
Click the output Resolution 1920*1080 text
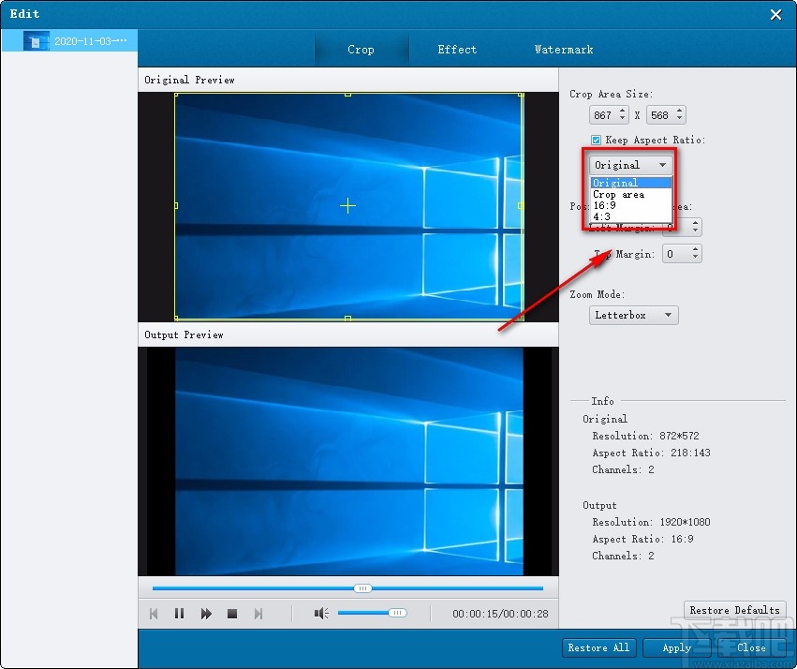point(651,522)
